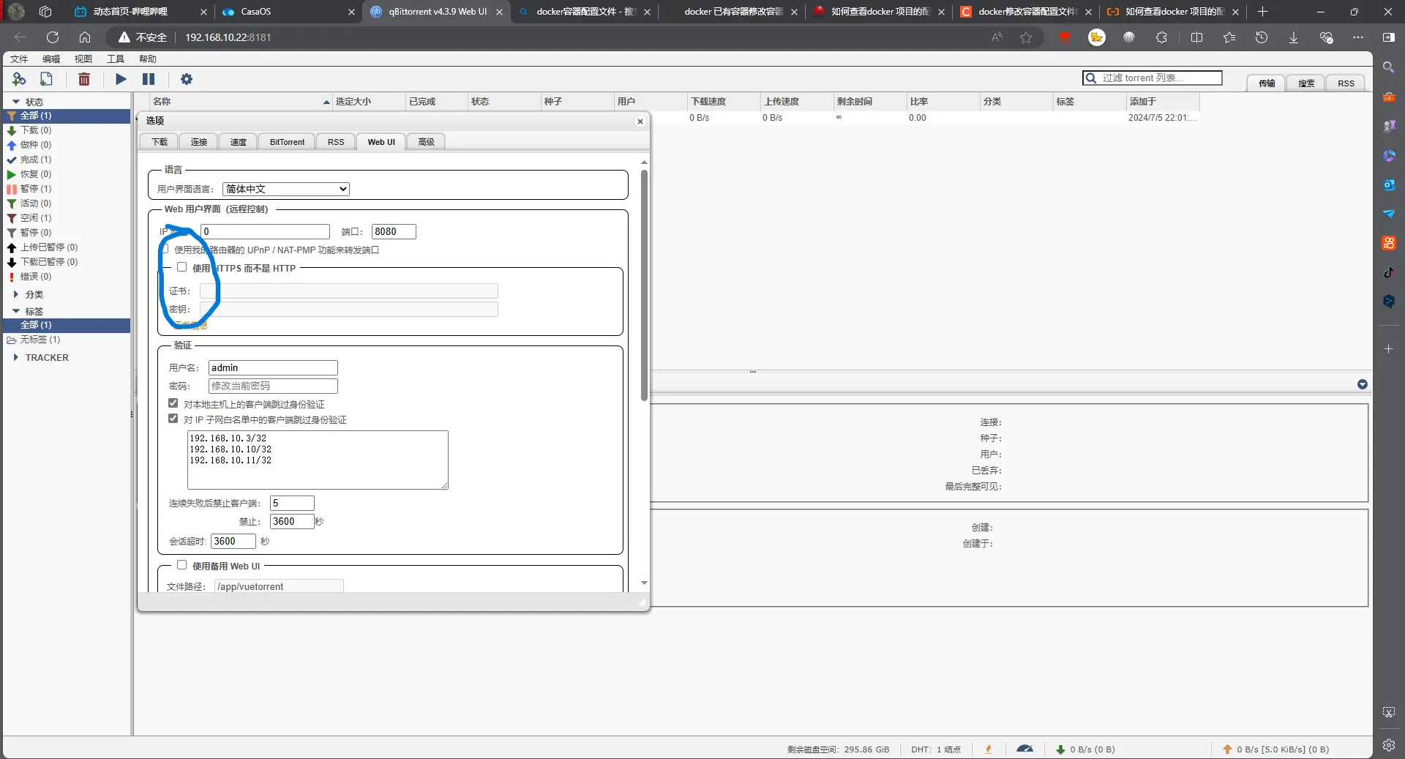Click the Web UI port input field

tap(394, 231)
